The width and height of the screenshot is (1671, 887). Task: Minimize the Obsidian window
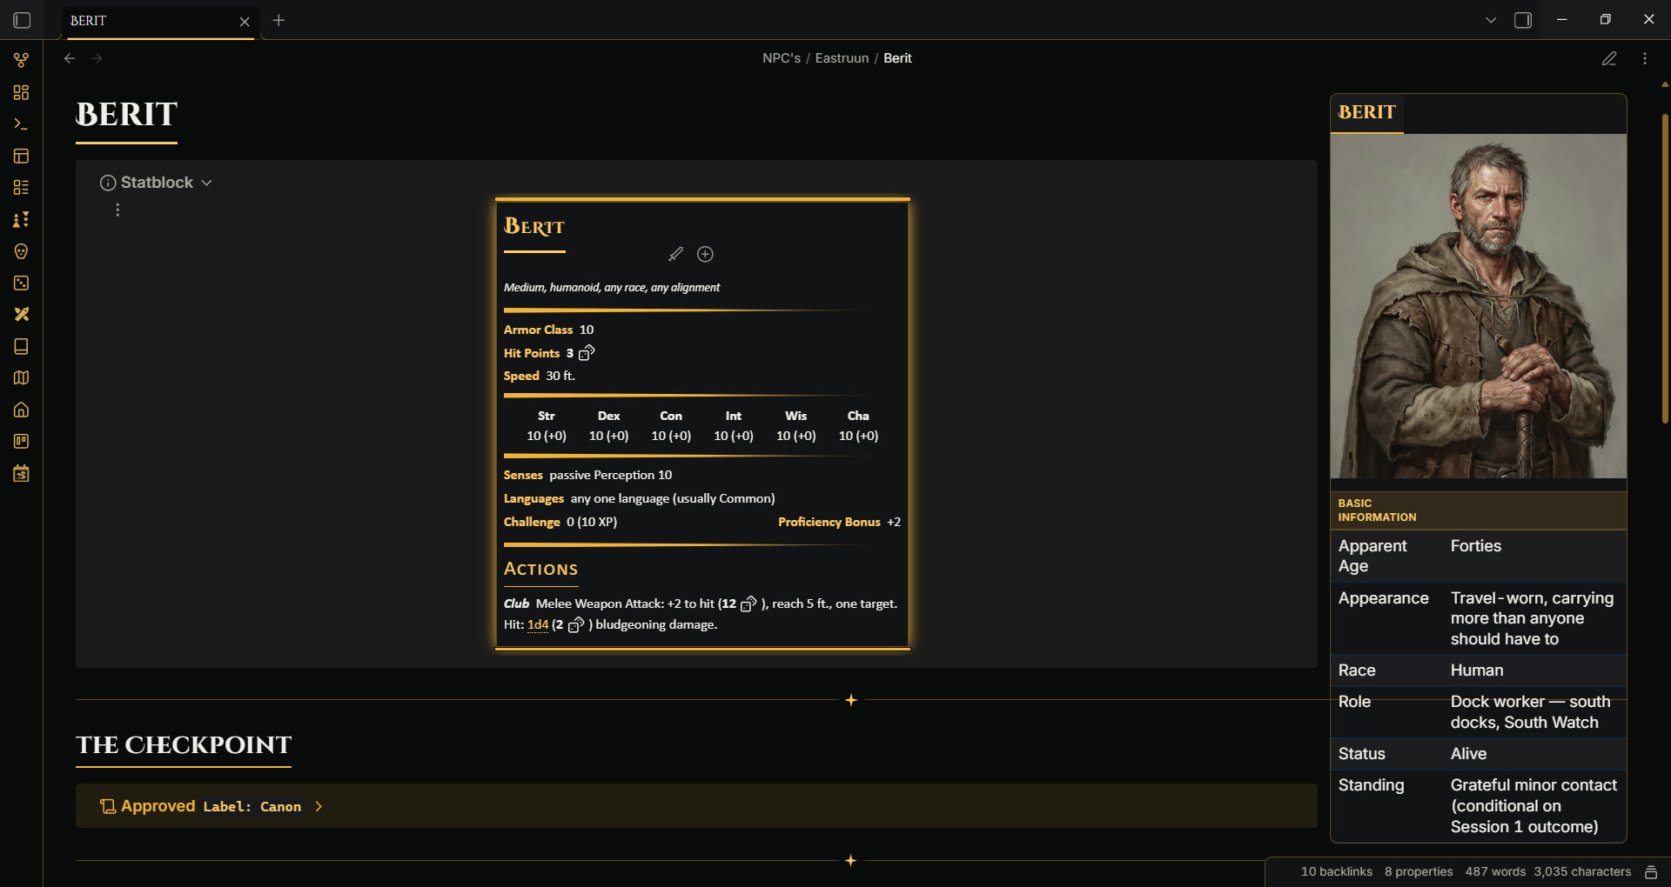pos(1562,20)
